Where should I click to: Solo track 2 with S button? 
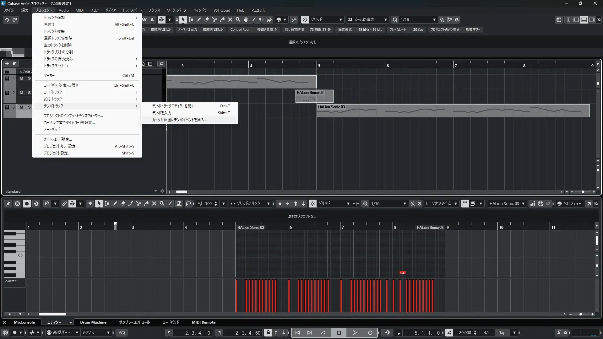tap(29, 93)
